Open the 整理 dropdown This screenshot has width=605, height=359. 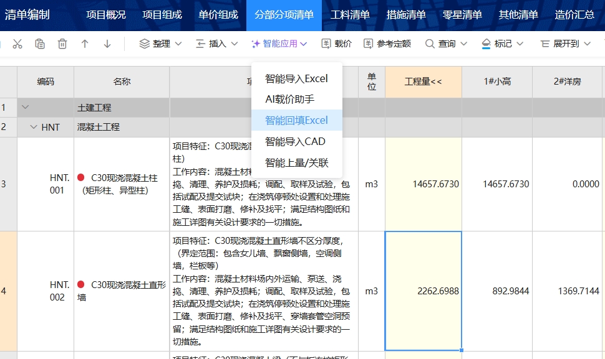pyautogui.click(x=160, y=44)
